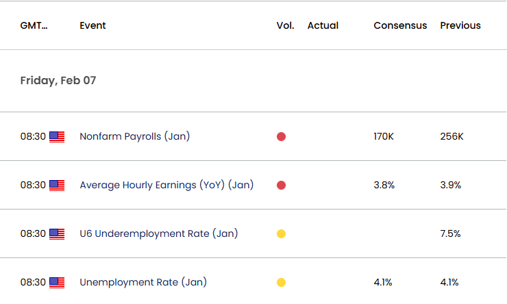This screenshot has height=304, width=507.
Task: Click the GMT time zone column header
Action: pyautogui.click(x=34, y=25)
